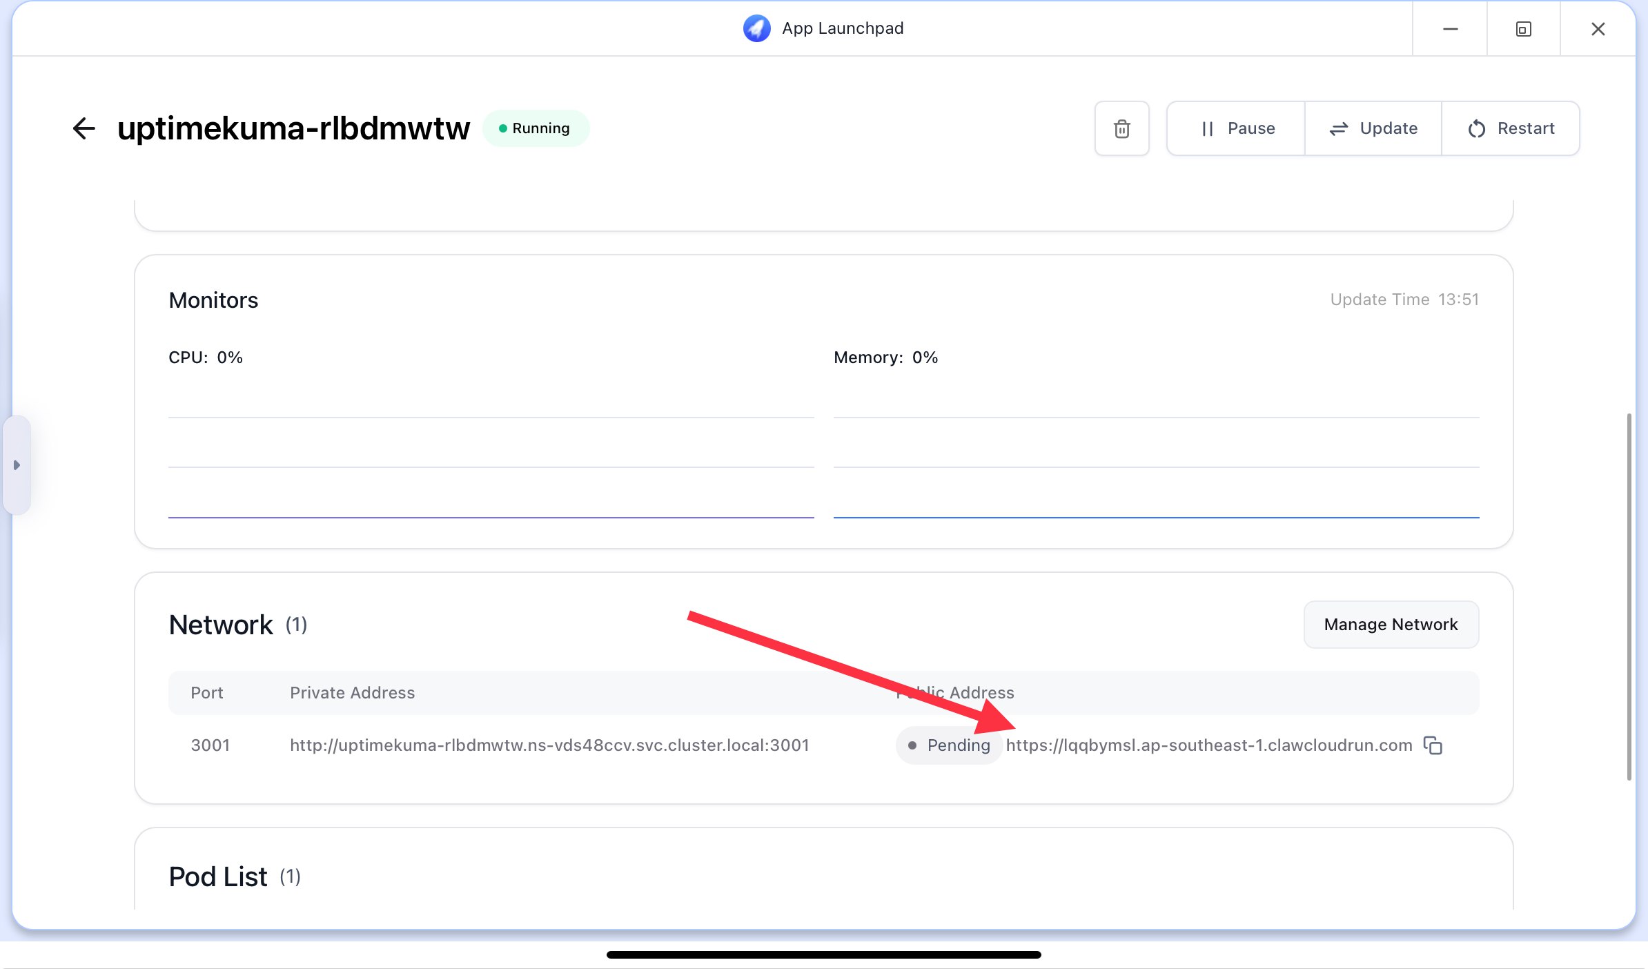Copy the public address with copy icon
Screen dimensions: 1648x969
pos(1433,745)
